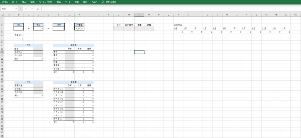Click the formula bar confirm checkmark icon

[x=32, y=9]
